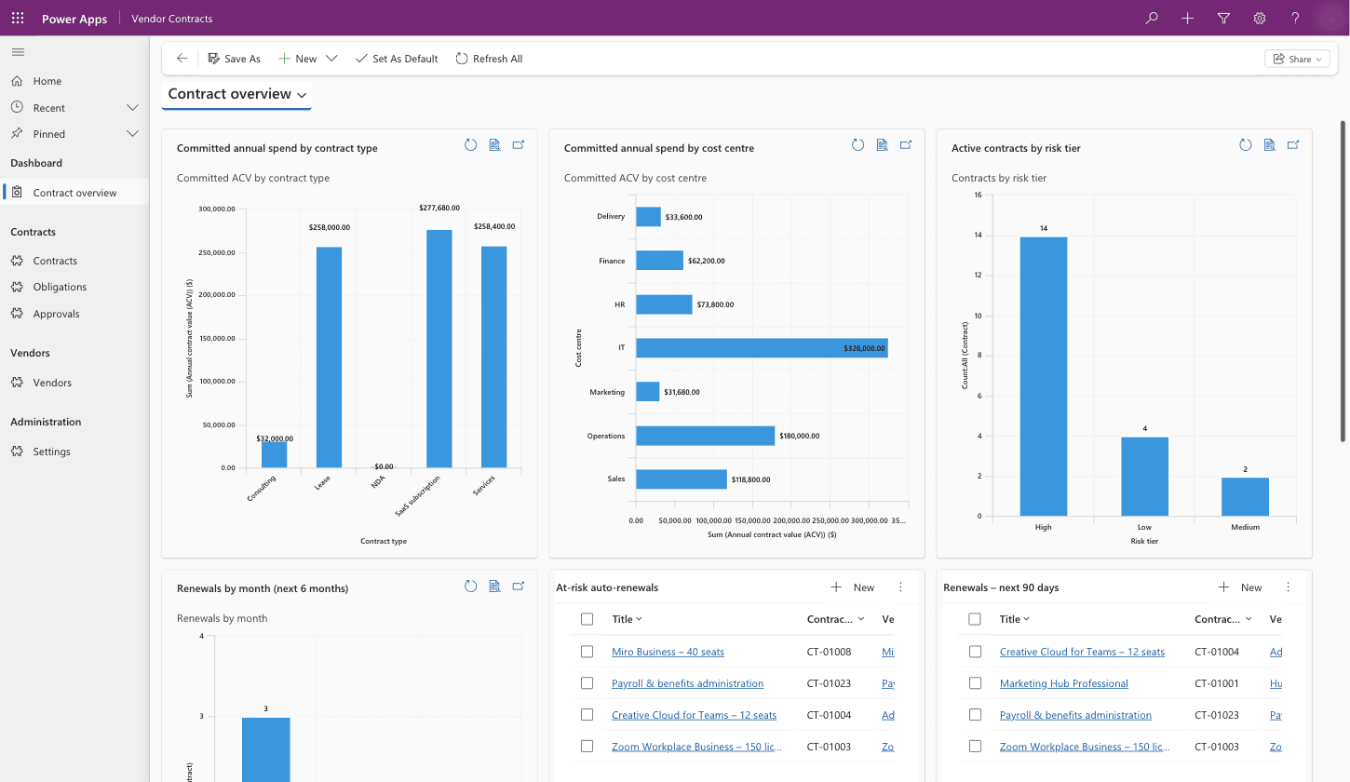Open Obligations in the sidebar
The image size is (1350, 782).
(x=74, y=287)
